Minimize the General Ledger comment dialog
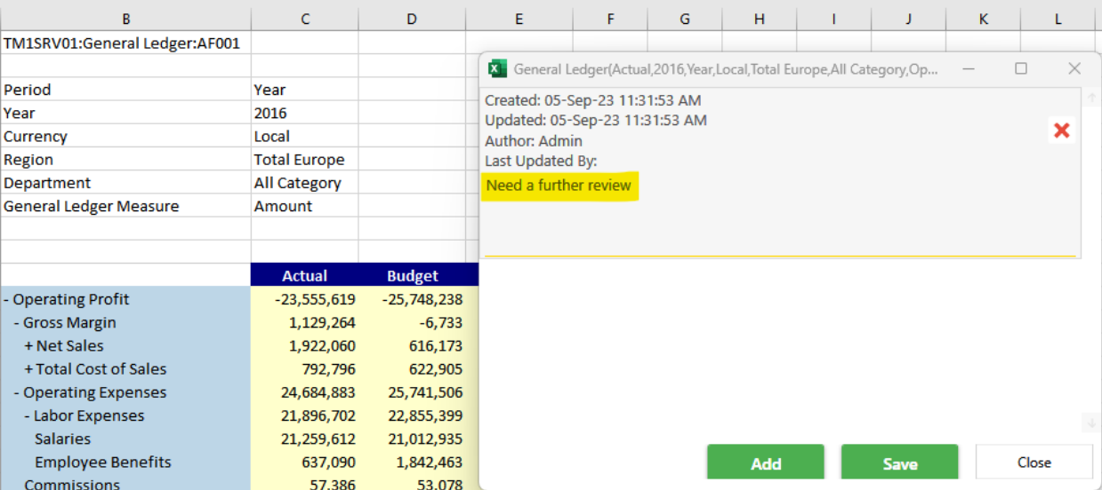The image size is (1102, 490). point(969,68)
